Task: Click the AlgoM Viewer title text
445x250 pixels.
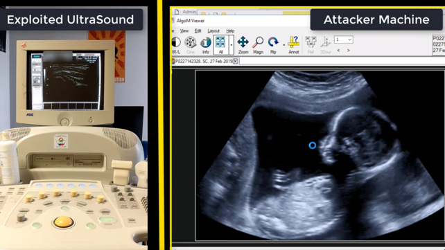Action: coord(191,21)
